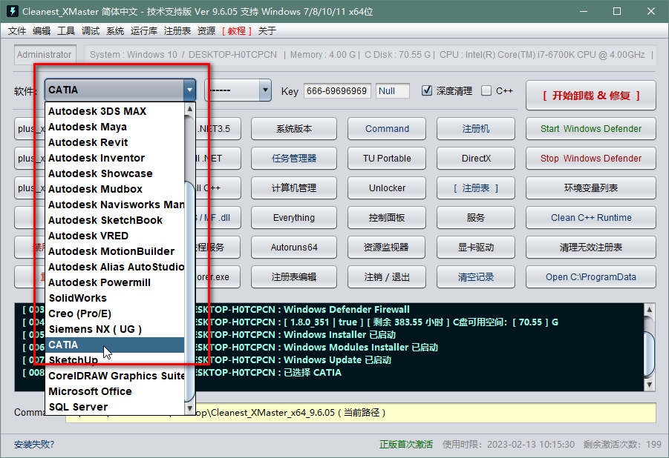Image resolution: width=669 pixels, height=458 pixels.
Task: Click the Null input field
Action: (393, 90)
